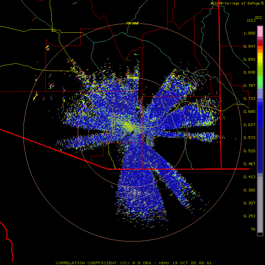Click the 0.840 scale value
Image resolution: width=265 pixels, height=265 pixels.
click(249, 72)
